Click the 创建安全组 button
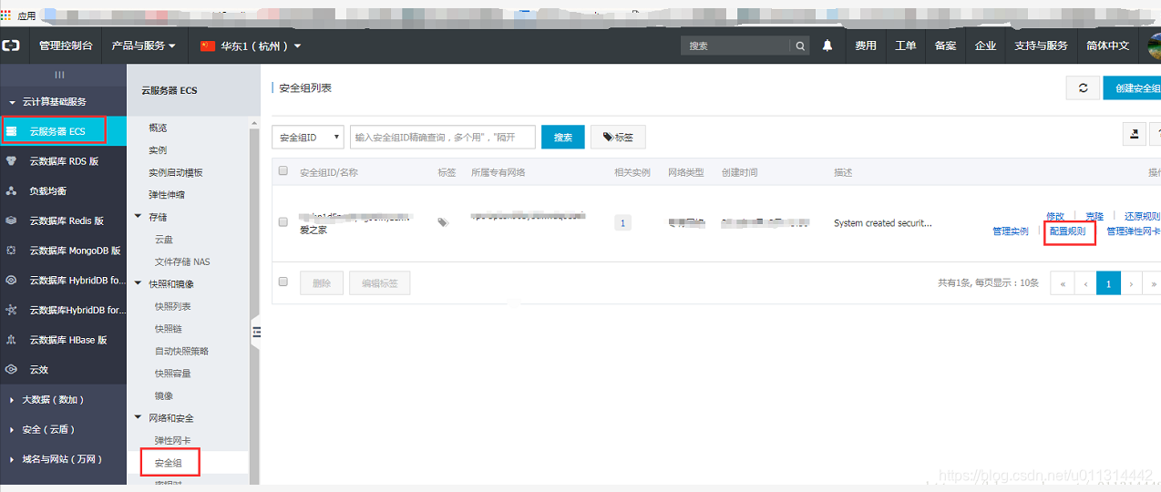Screen dimensions: 1161x492 pos(1133,88)
